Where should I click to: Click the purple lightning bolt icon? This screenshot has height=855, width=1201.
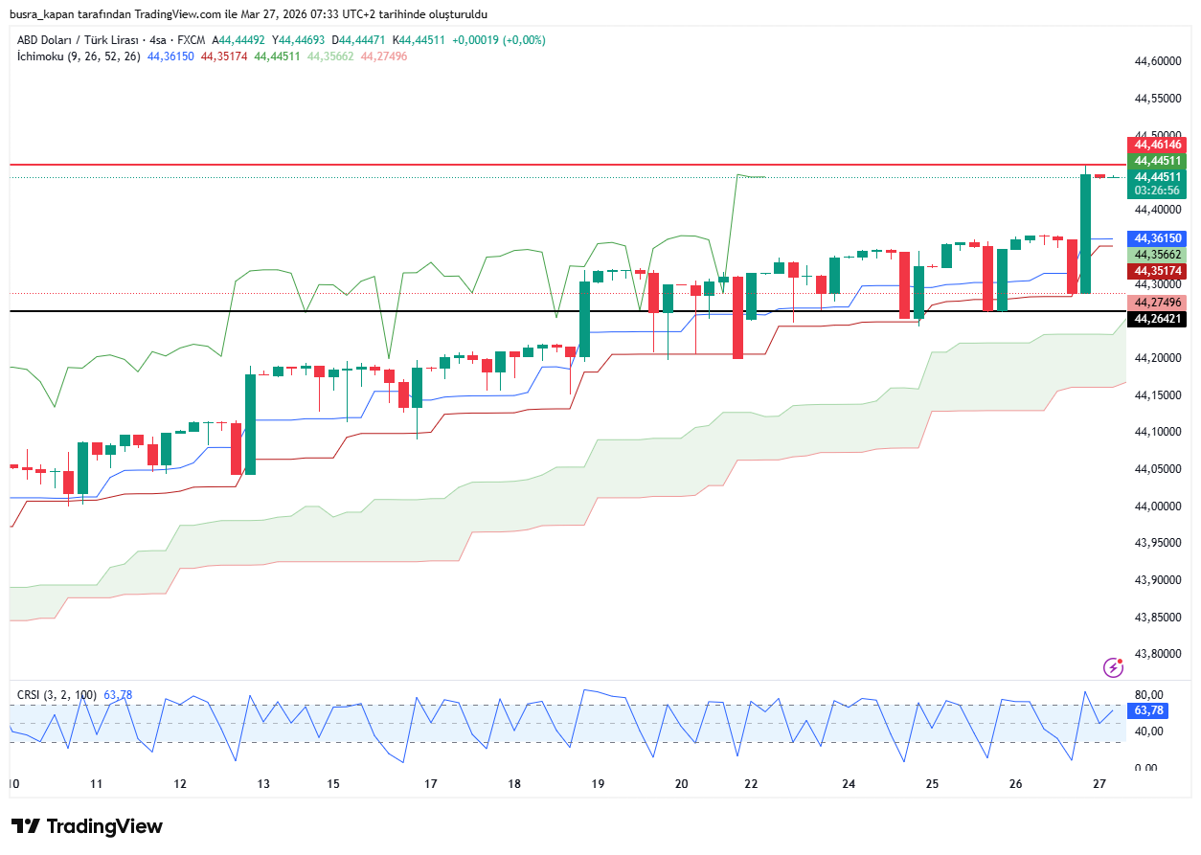pos(1113,667)
